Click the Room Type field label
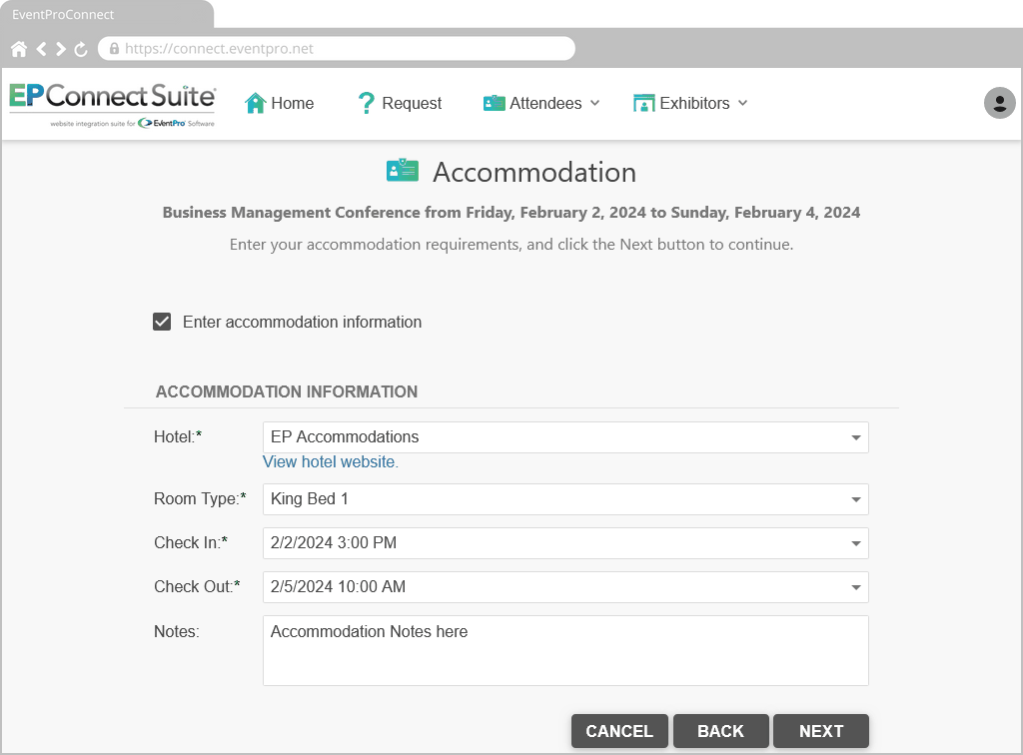 200,498
